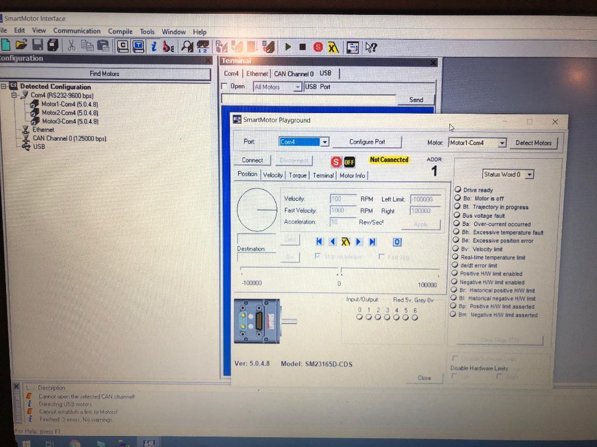Click the Save floppy disk icon
Image resolution: width=597 pixels, height=447 pixels.
[38, 45]
